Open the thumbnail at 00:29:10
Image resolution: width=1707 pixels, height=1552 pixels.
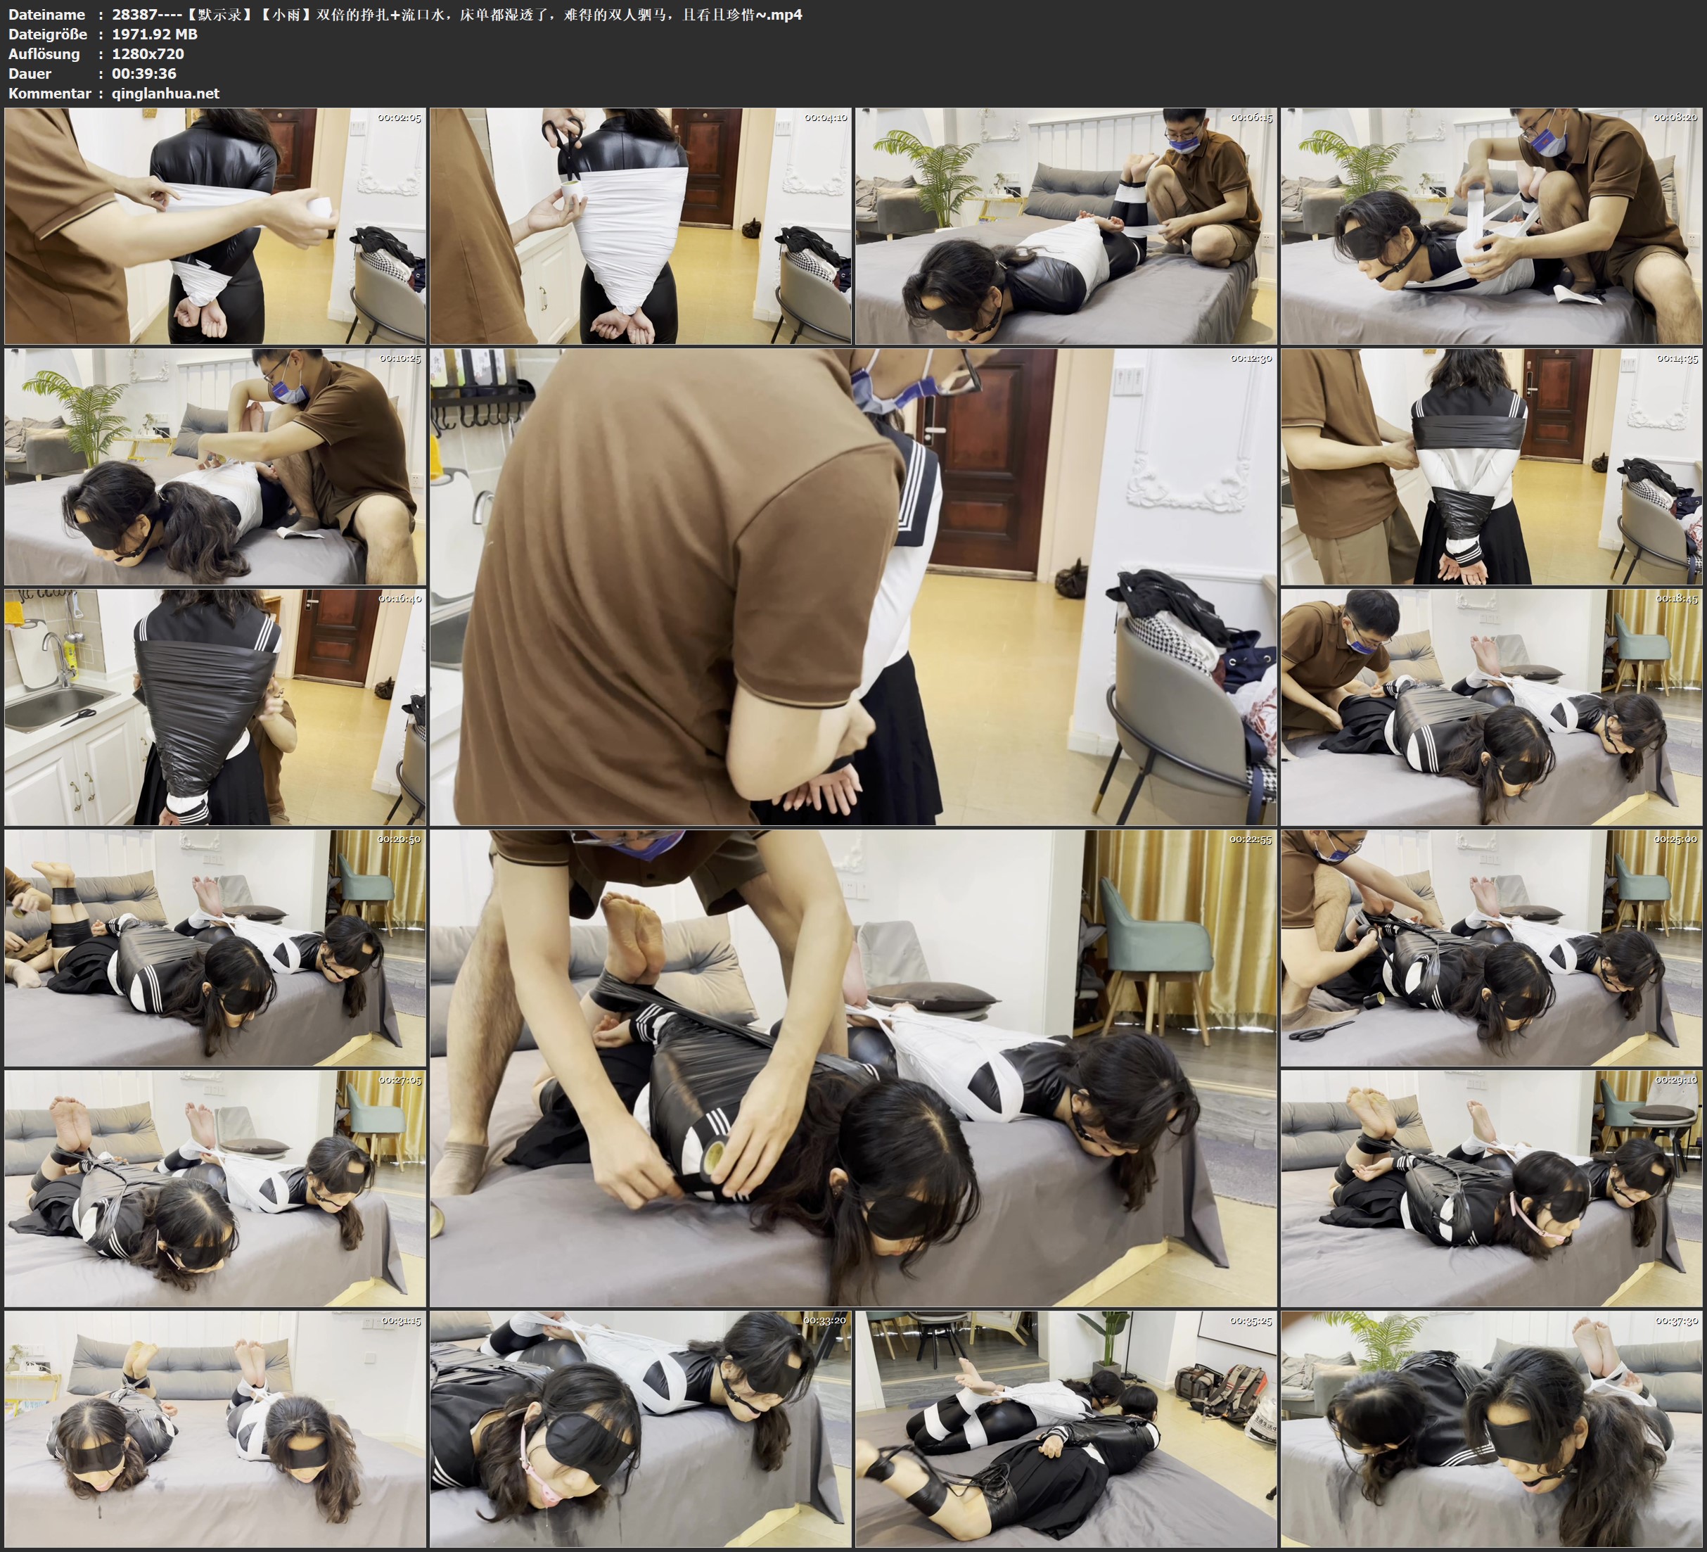[1491, 1188]
